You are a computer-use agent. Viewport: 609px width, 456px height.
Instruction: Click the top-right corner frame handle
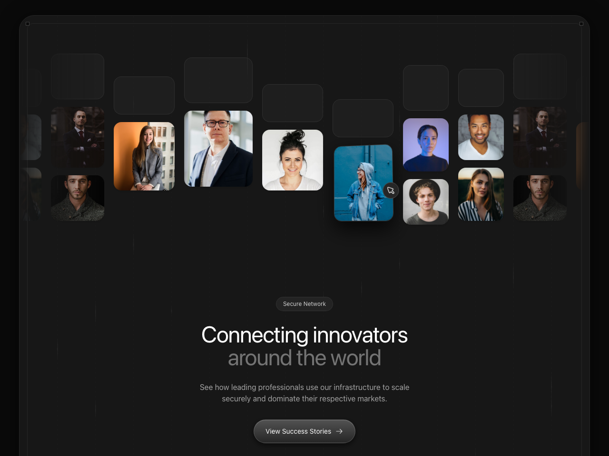pyautogui.click(x=581, y=24)
